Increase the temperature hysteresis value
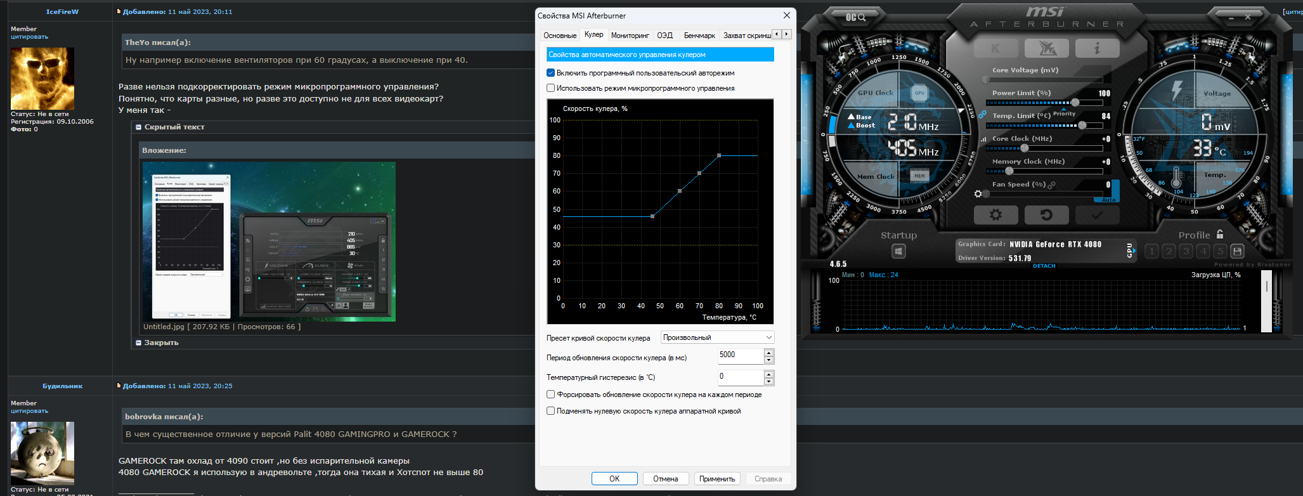Screen dimensions: 1303x496 pos(769,374)
